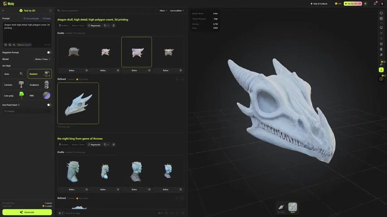The image size is (387, 217).
Task: Click the Meshy logo
Action: click(x=8, y=4)
